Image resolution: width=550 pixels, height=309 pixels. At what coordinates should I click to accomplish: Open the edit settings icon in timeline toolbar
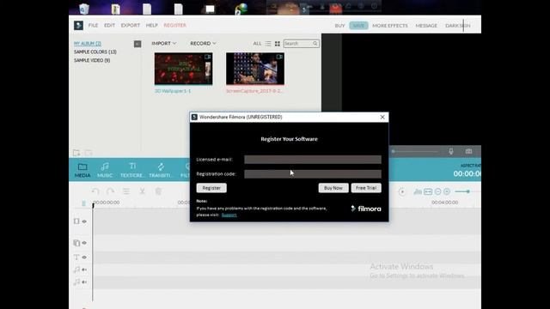point(126,191)
